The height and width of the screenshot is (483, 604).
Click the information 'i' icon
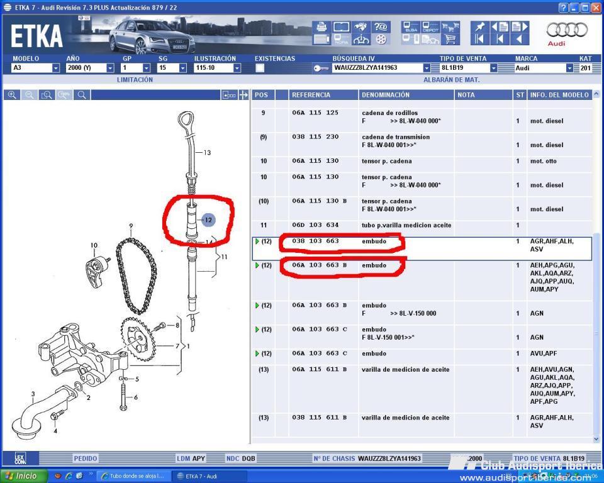(x=361, y=39)
